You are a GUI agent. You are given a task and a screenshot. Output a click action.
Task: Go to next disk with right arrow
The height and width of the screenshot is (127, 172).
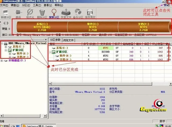pyautogui.click(x=8, y=23)
